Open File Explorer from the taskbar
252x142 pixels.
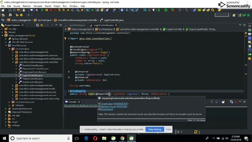pos(104,138)
